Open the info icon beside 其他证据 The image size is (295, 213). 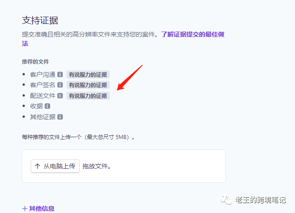click(x=60, y=117)
